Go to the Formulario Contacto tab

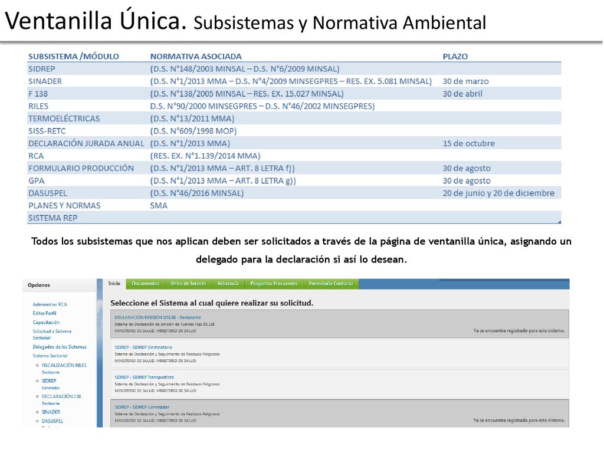tap(331, 284)
